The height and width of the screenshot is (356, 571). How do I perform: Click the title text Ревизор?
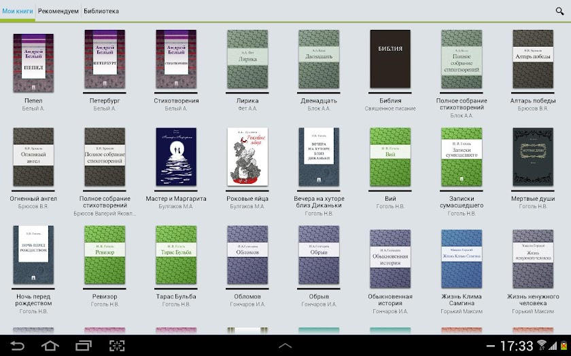click(105, 296)
